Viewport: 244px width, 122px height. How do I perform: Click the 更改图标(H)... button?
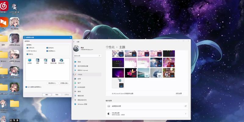[x=52, y=83]
